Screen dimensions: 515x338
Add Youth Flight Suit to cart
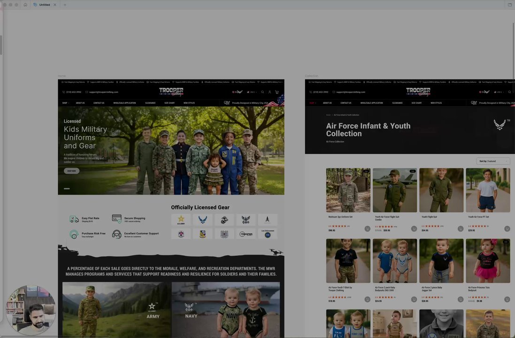461,229
